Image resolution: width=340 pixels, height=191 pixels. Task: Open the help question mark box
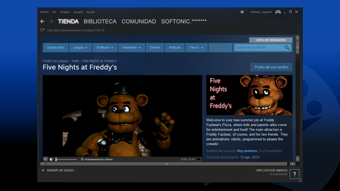coord(295,174)
